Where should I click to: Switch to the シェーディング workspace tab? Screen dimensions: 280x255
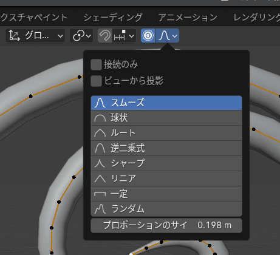pos(113,18)
